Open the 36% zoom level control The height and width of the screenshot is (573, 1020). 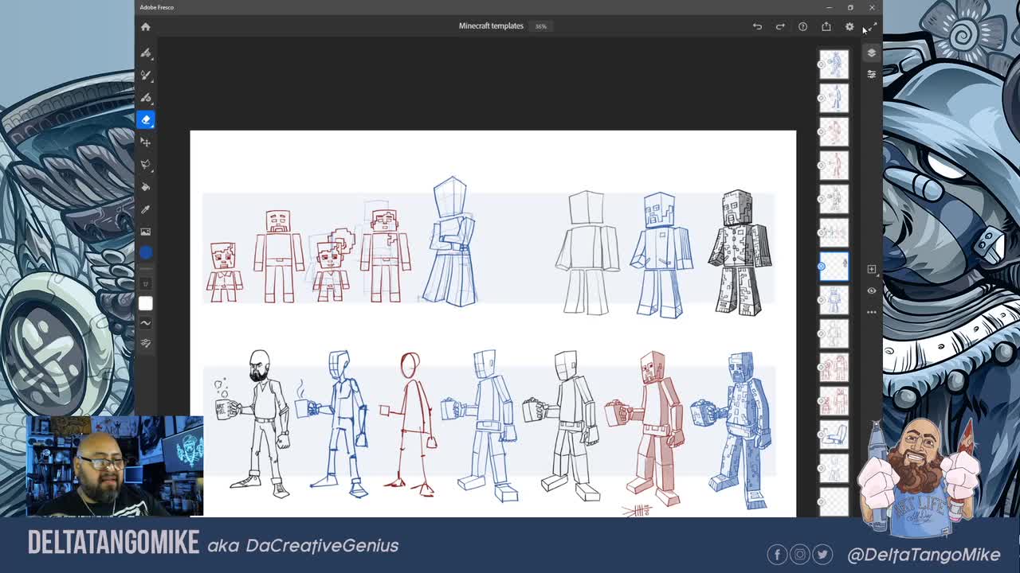coord(539,26)
